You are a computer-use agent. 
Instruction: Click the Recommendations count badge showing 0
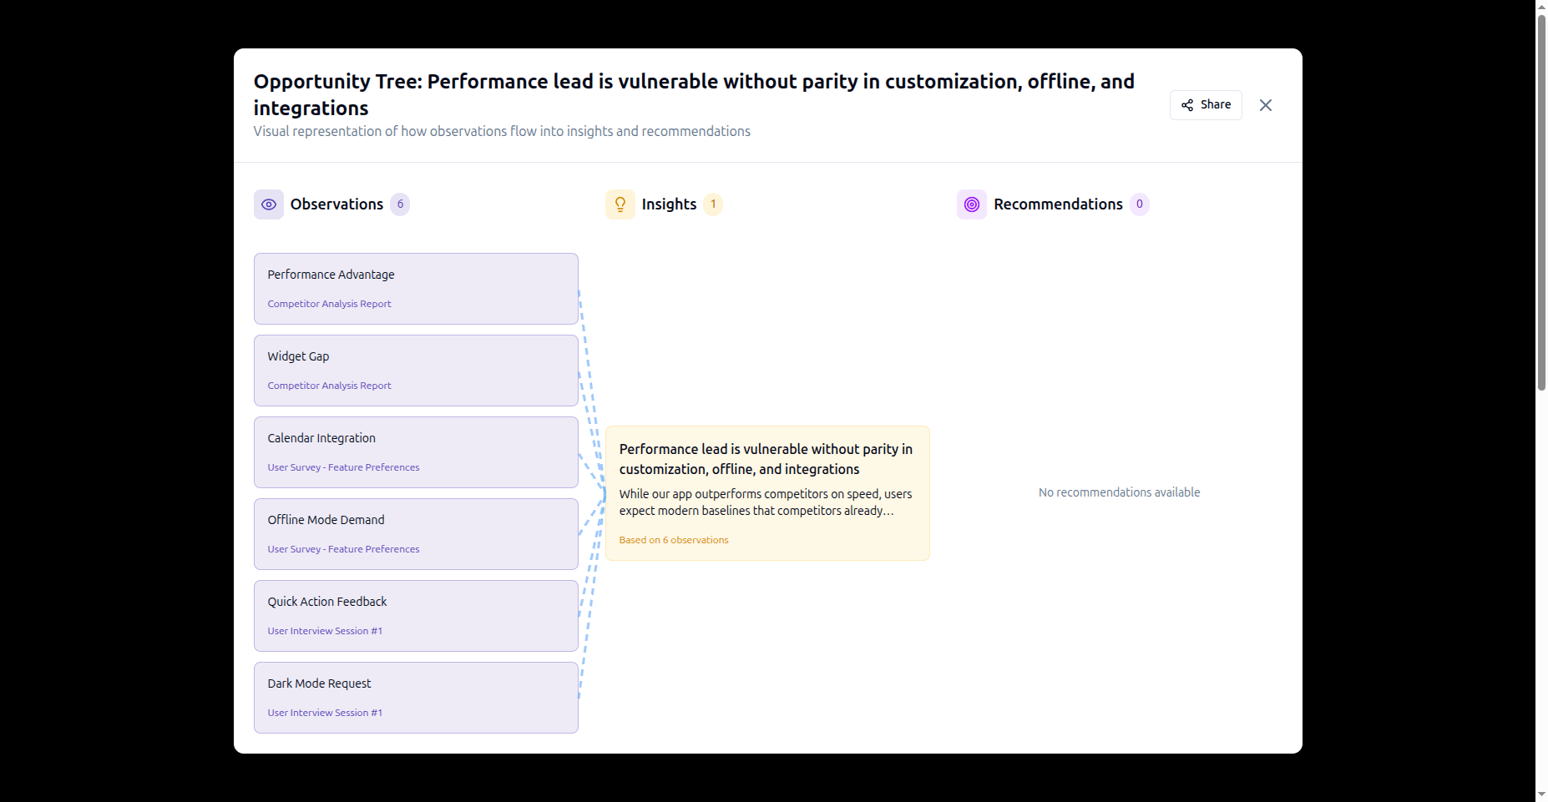click(x=1138, y=204)
